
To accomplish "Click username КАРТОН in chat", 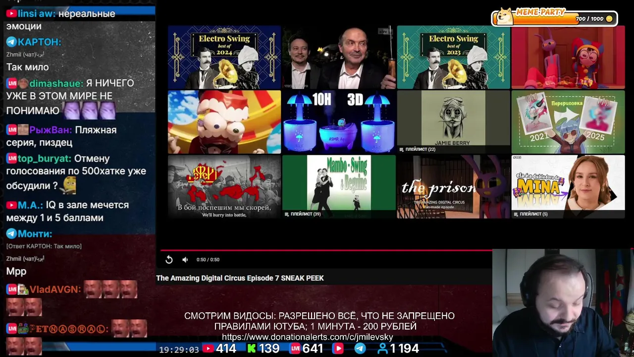I will pos(40,42).
